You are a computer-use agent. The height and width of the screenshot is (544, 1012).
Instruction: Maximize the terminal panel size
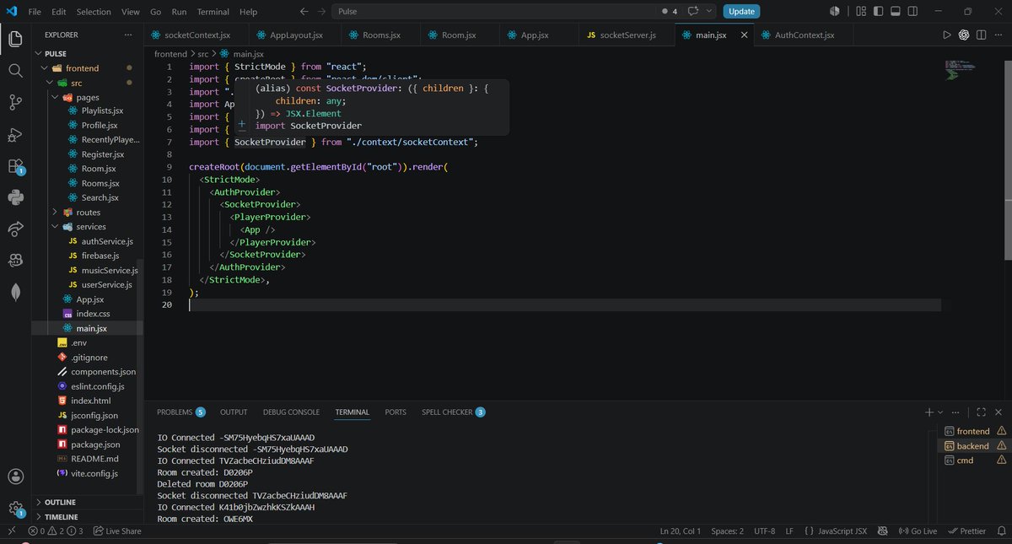click(982, 412)
